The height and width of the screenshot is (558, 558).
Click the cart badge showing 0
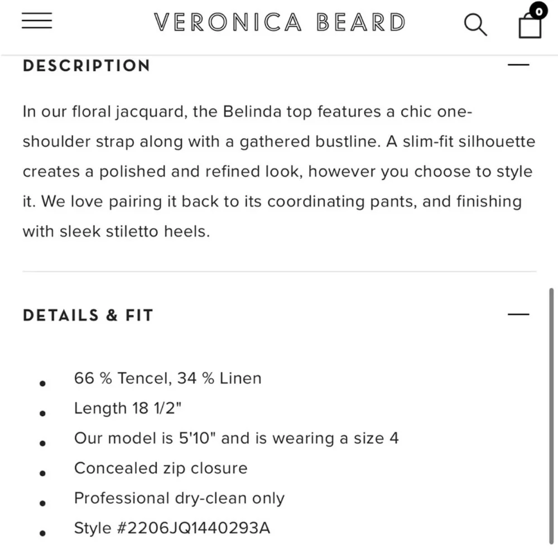click(x=537, y=11)
